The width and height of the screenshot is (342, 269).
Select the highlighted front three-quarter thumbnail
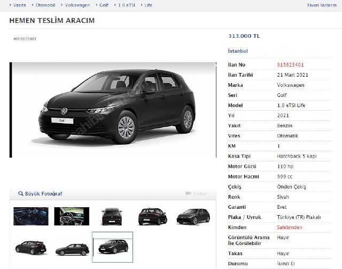point(113,247)
